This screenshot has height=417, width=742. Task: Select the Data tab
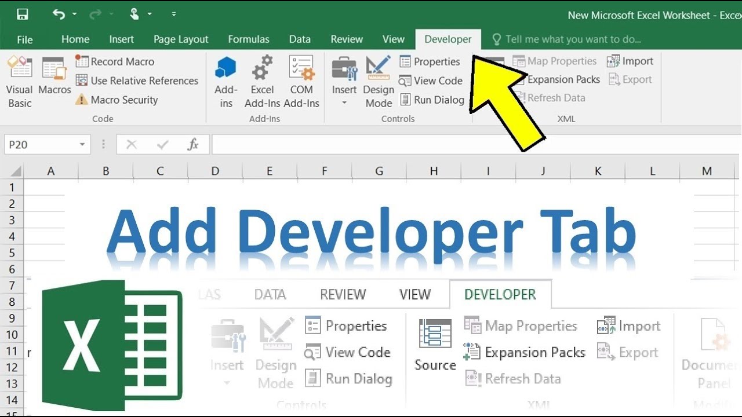(x=300, y=39)
